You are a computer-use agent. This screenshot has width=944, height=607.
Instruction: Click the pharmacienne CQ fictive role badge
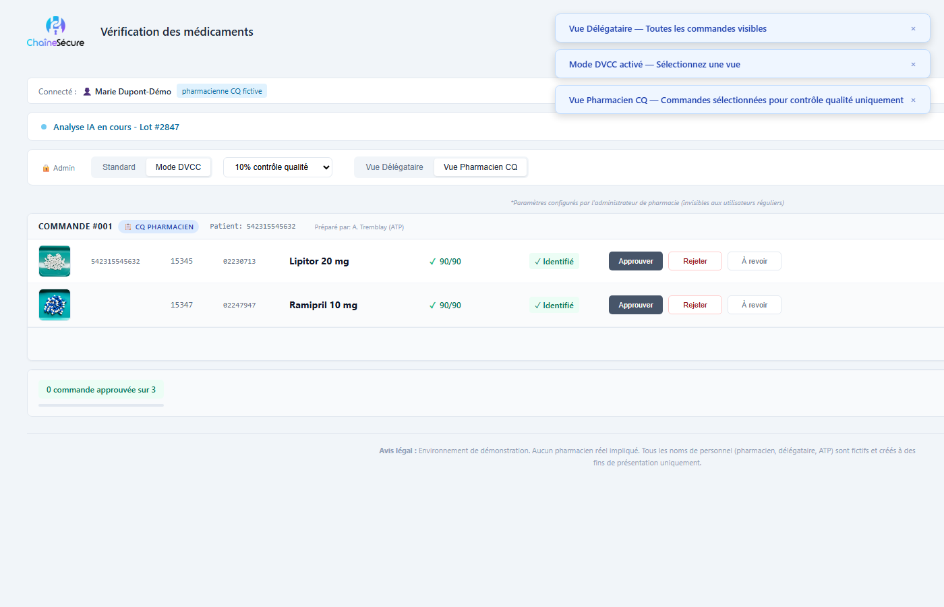[x=222, y=91]
